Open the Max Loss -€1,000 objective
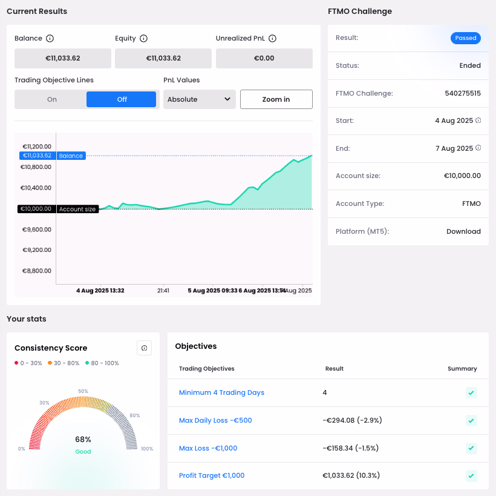 click(208, 448)
